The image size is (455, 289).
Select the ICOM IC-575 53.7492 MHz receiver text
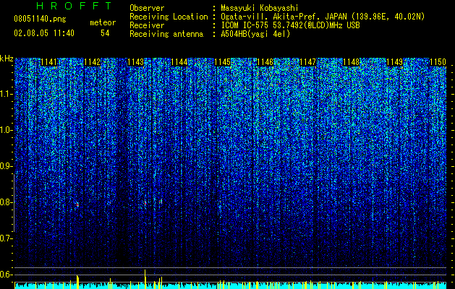[290, 25]
